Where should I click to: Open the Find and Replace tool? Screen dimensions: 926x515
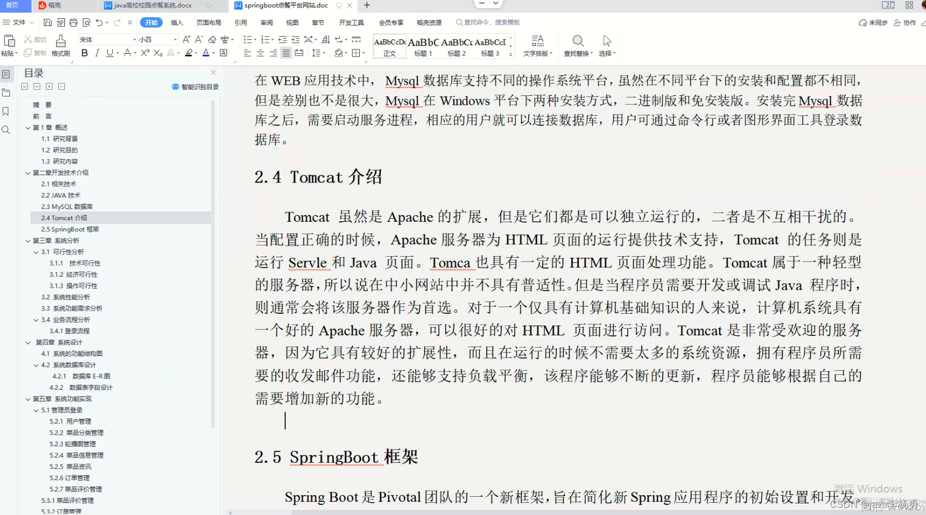tap(578, 45)
